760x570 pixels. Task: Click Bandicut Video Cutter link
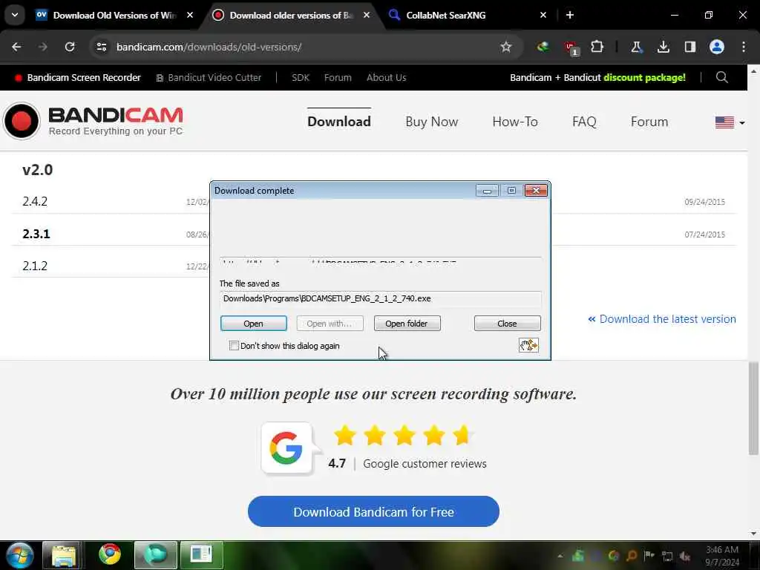pos(209,77)
